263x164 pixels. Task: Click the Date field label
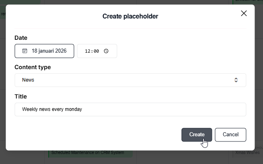point(21,38)
